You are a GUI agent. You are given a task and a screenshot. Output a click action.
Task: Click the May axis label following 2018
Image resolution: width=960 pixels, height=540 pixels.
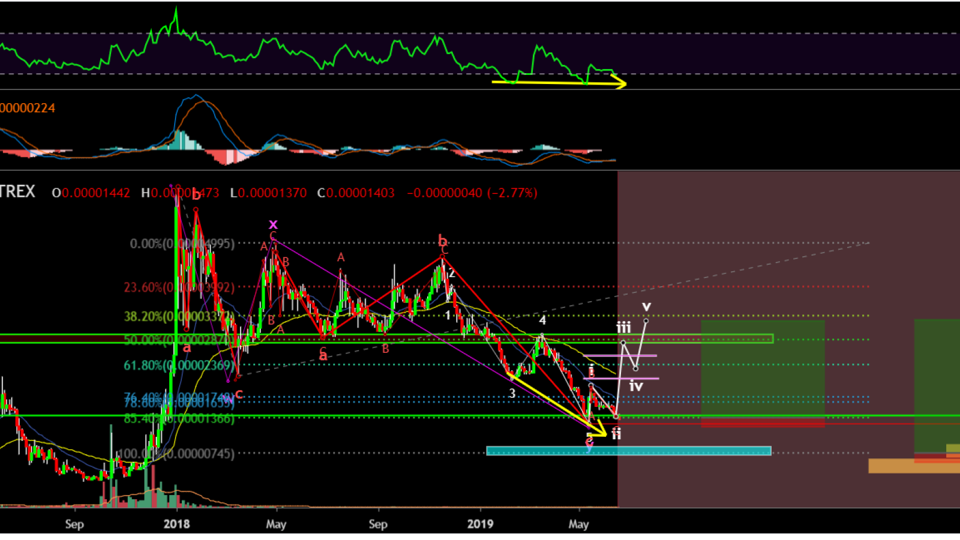[x=276, y=524]
